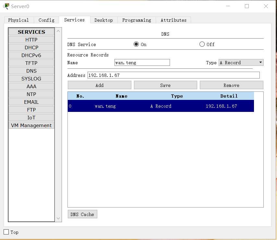Image resolution: width=277 pixels, height=240 pixels.
Task: Select DNS in the services sidebar
Action: 31,71
